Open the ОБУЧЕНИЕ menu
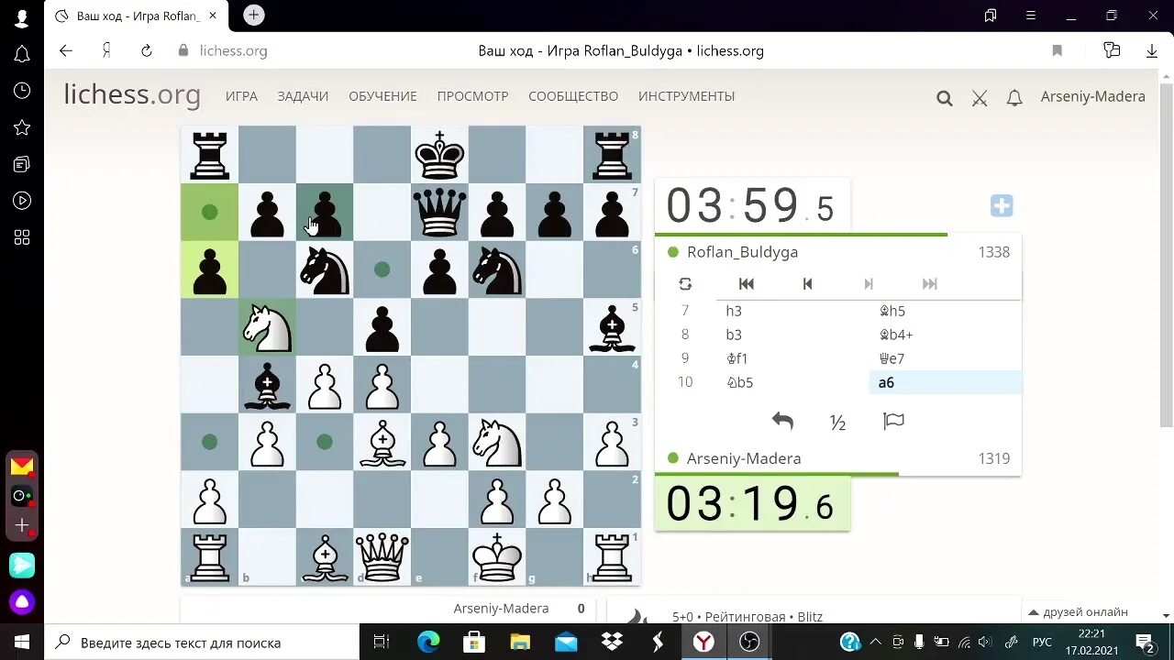Image resolution: width=1174 pixels, height=660 pixels. 382,96
